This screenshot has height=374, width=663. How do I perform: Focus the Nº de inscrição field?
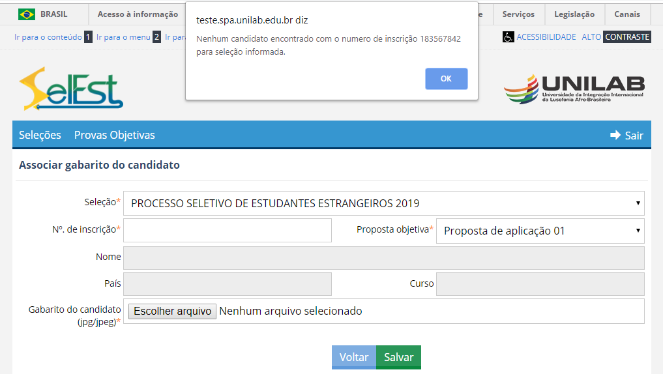(227, 230)
